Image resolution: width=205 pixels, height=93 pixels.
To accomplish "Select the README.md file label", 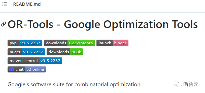I will [27, 4].
